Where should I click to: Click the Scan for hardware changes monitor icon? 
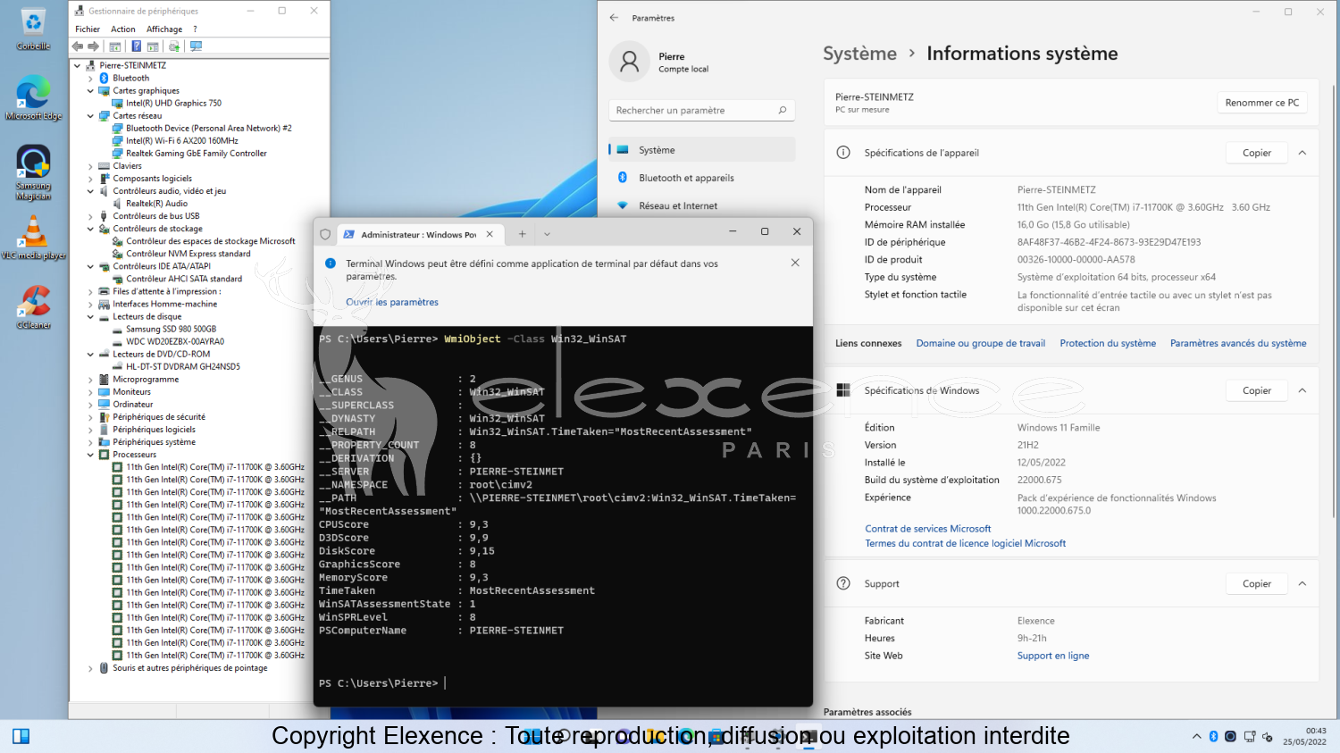[196, 46]
